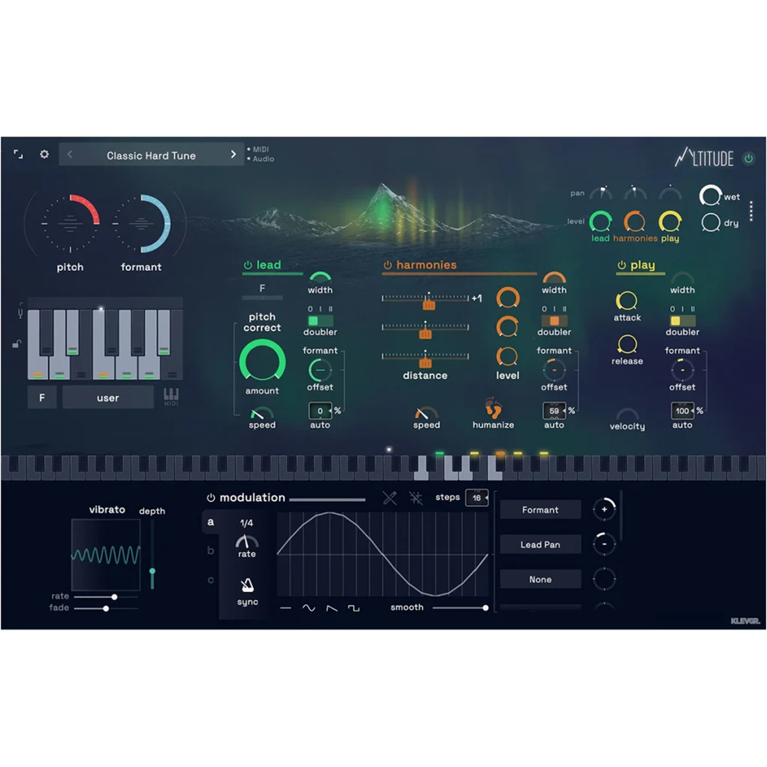This screenshot has height=767, width=767.
Task: Click the lead doubler switch
Action: click(x=320, y=320)
